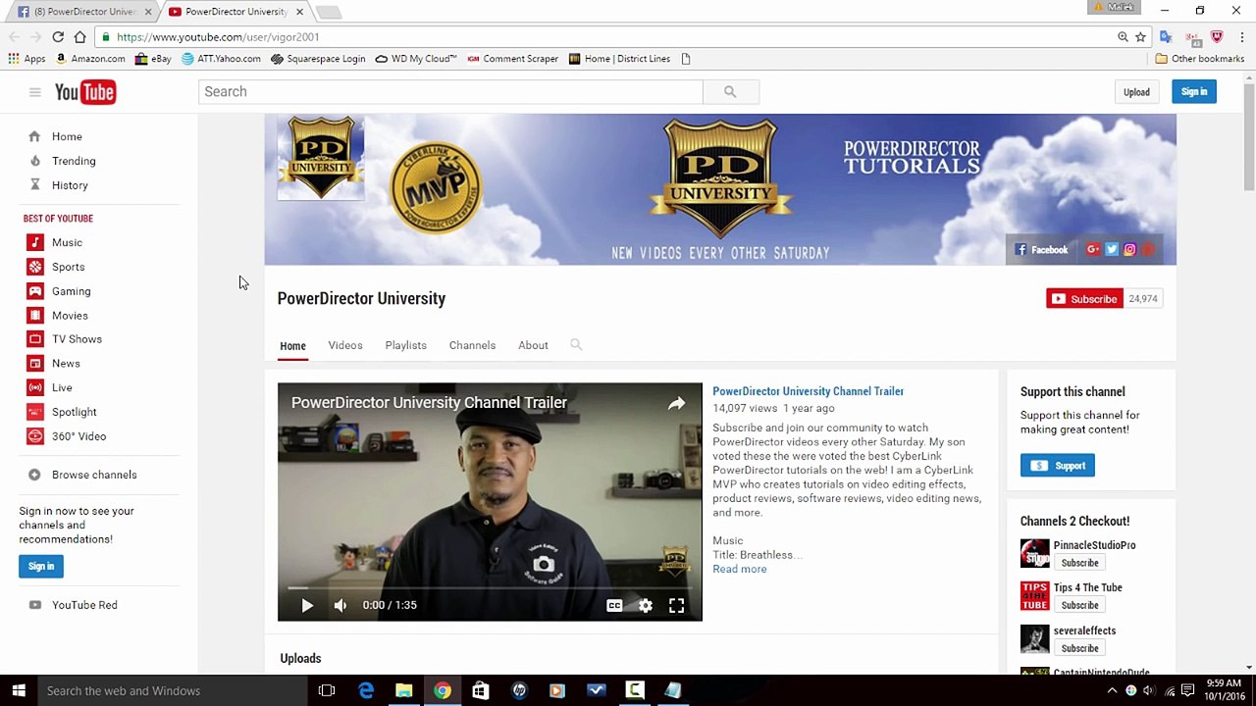Launch Microsoft Edge from the taskbar
1256x706 pixels.
366,690
